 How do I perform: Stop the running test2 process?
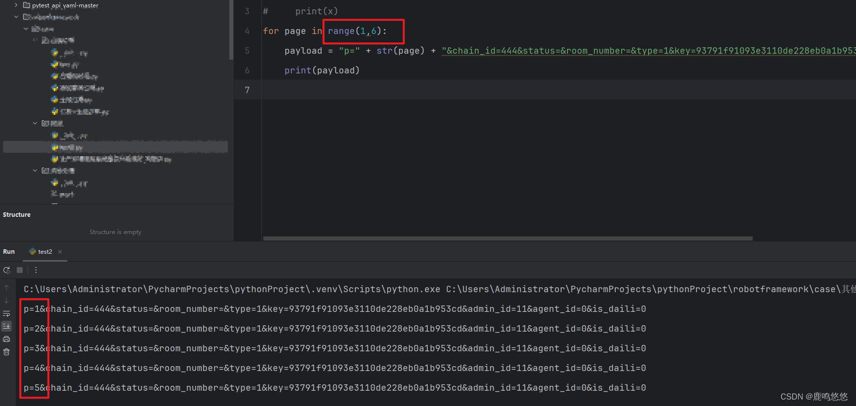click(20, 270)
